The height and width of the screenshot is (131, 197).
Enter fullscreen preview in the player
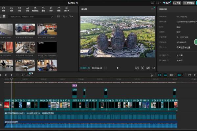[x=154, y=68]
